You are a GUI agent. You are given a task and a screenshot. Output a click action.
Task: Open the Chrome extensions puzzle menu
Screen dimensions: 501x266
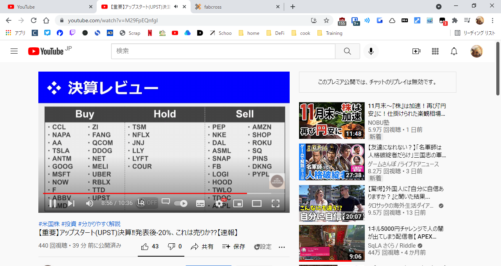click(x=454, y=20)
